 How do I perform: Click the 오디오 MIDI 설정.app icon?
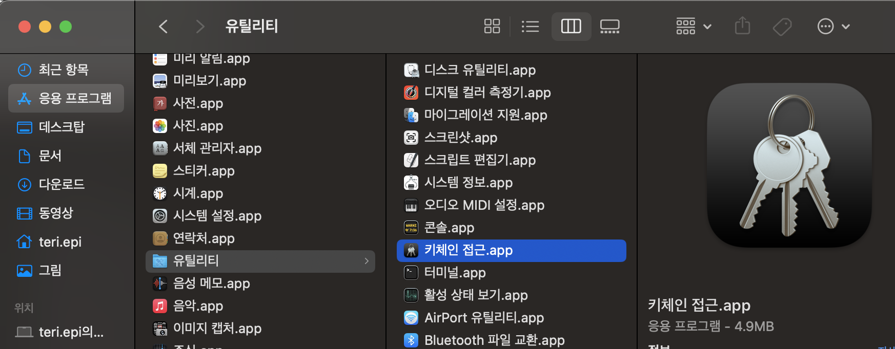click(x=411, y=205)
